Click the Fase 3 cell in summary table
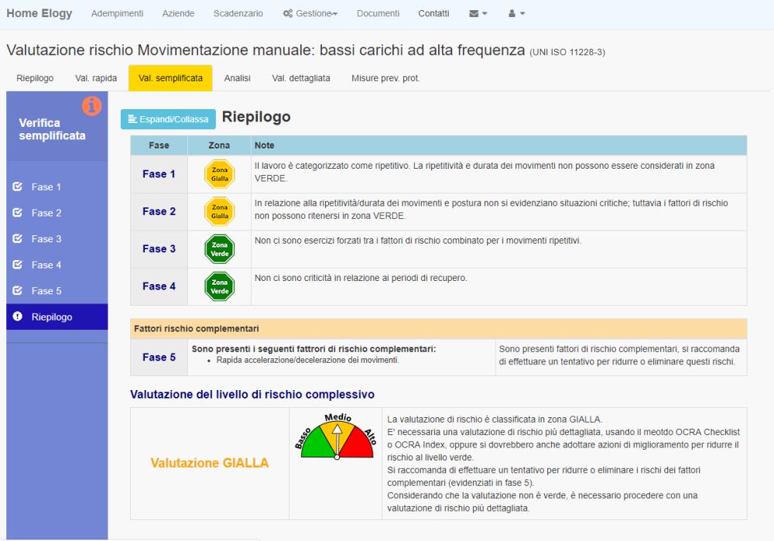 pos(159,249)
